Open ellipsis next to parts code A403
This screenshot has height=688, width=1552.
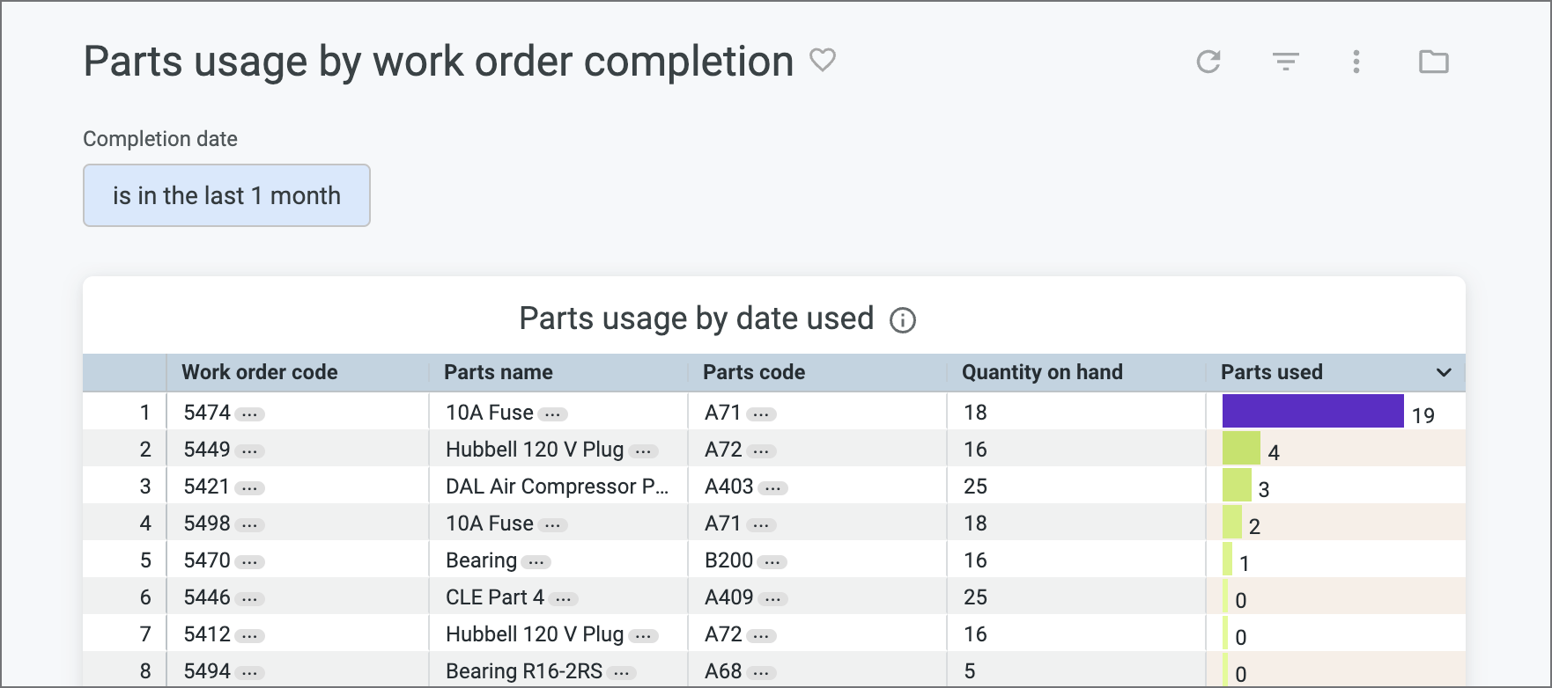773,487
